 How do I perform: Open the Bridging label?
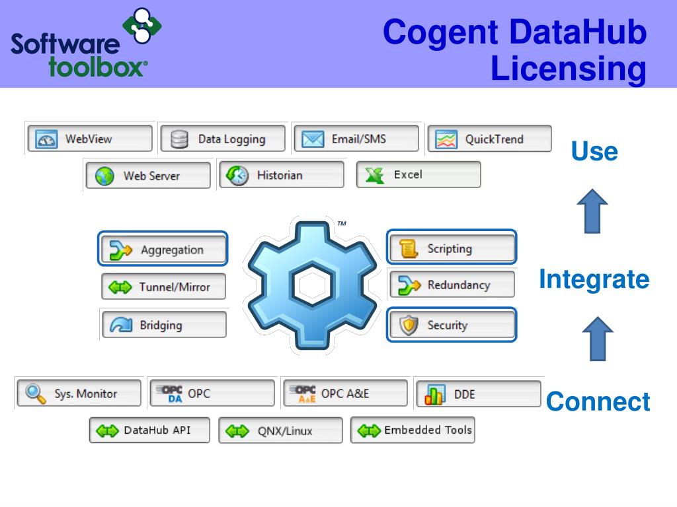[161, 325]
